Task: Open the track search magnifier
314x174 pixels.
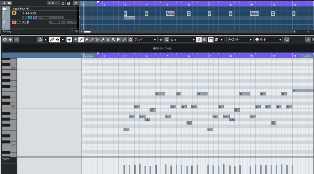Action: [75, 3]
